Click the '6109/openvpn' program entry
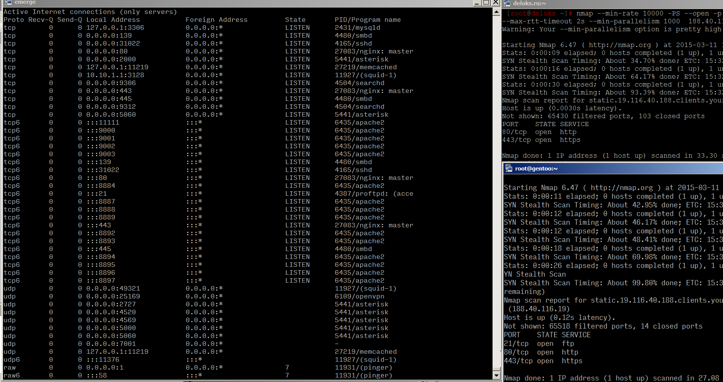 [360, 296]
